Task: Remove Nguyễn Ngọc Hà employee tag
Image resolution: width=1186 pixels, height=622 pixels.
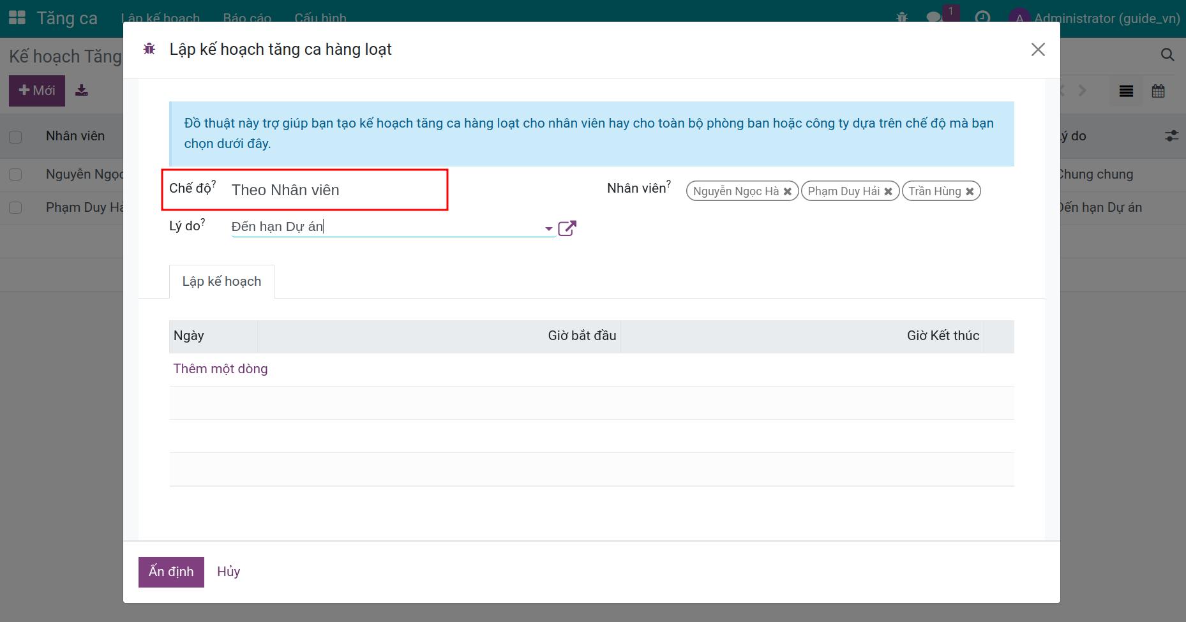Action: point(788,191)
